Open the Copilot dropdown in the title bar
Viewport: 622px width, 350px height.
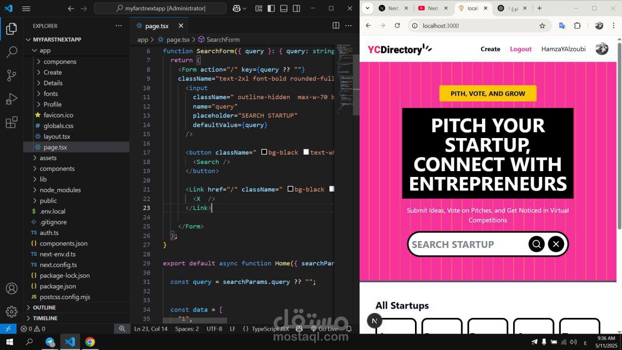[243, 8]
